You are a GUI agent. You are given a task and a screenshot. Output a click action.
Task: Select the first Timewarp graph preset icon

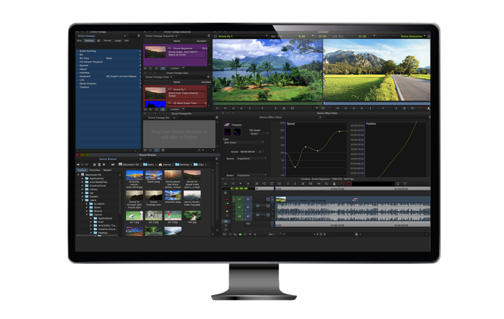pos(228,131)
